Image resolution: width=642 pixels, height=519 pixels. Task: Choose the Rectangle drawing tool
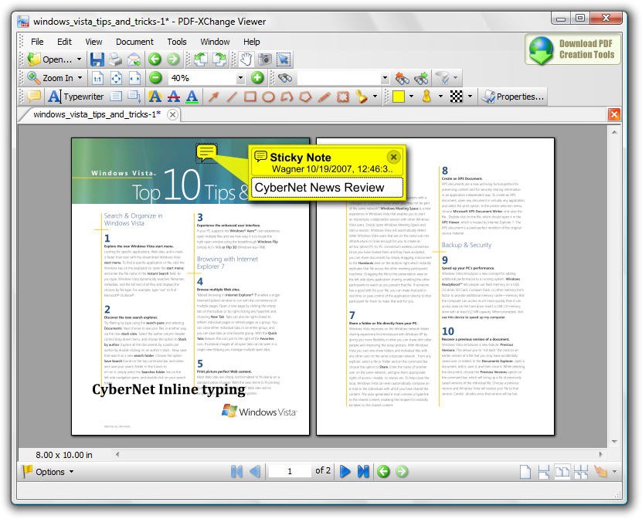coord(250,97)
